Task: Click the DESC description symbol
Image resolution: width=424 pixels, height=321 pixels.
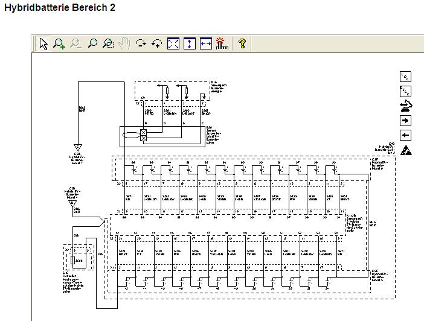Action: tap(406, 92)
